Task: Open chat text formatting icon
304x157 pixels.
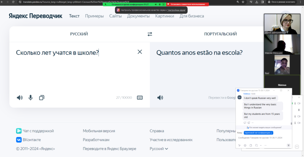Action: (239, 145)
